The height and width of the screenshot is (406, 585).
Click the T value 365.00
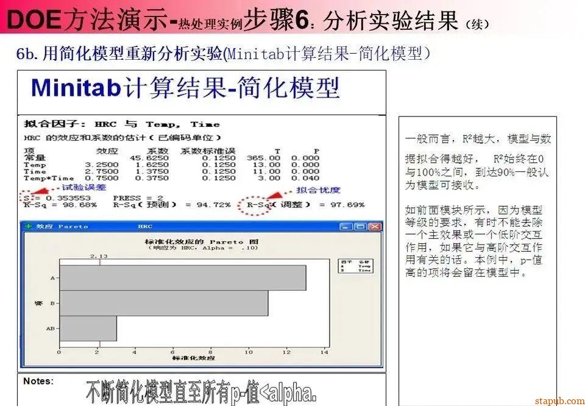tap(263, 158)
